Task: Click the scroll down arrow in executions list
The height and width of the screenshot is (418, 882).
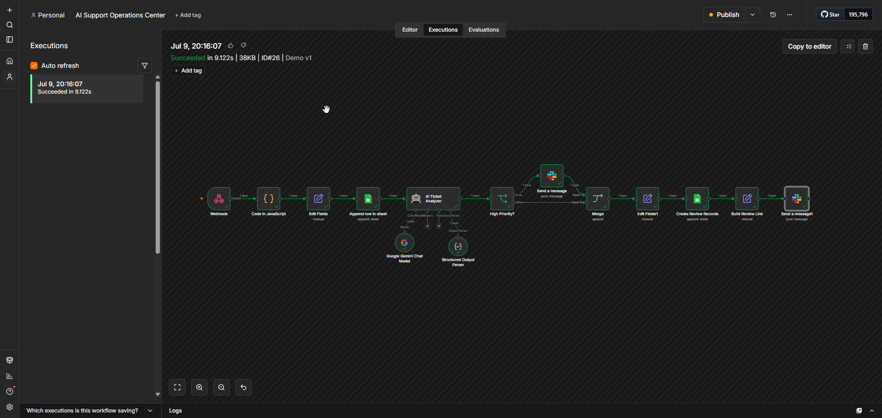Action: tap(158, 394)
